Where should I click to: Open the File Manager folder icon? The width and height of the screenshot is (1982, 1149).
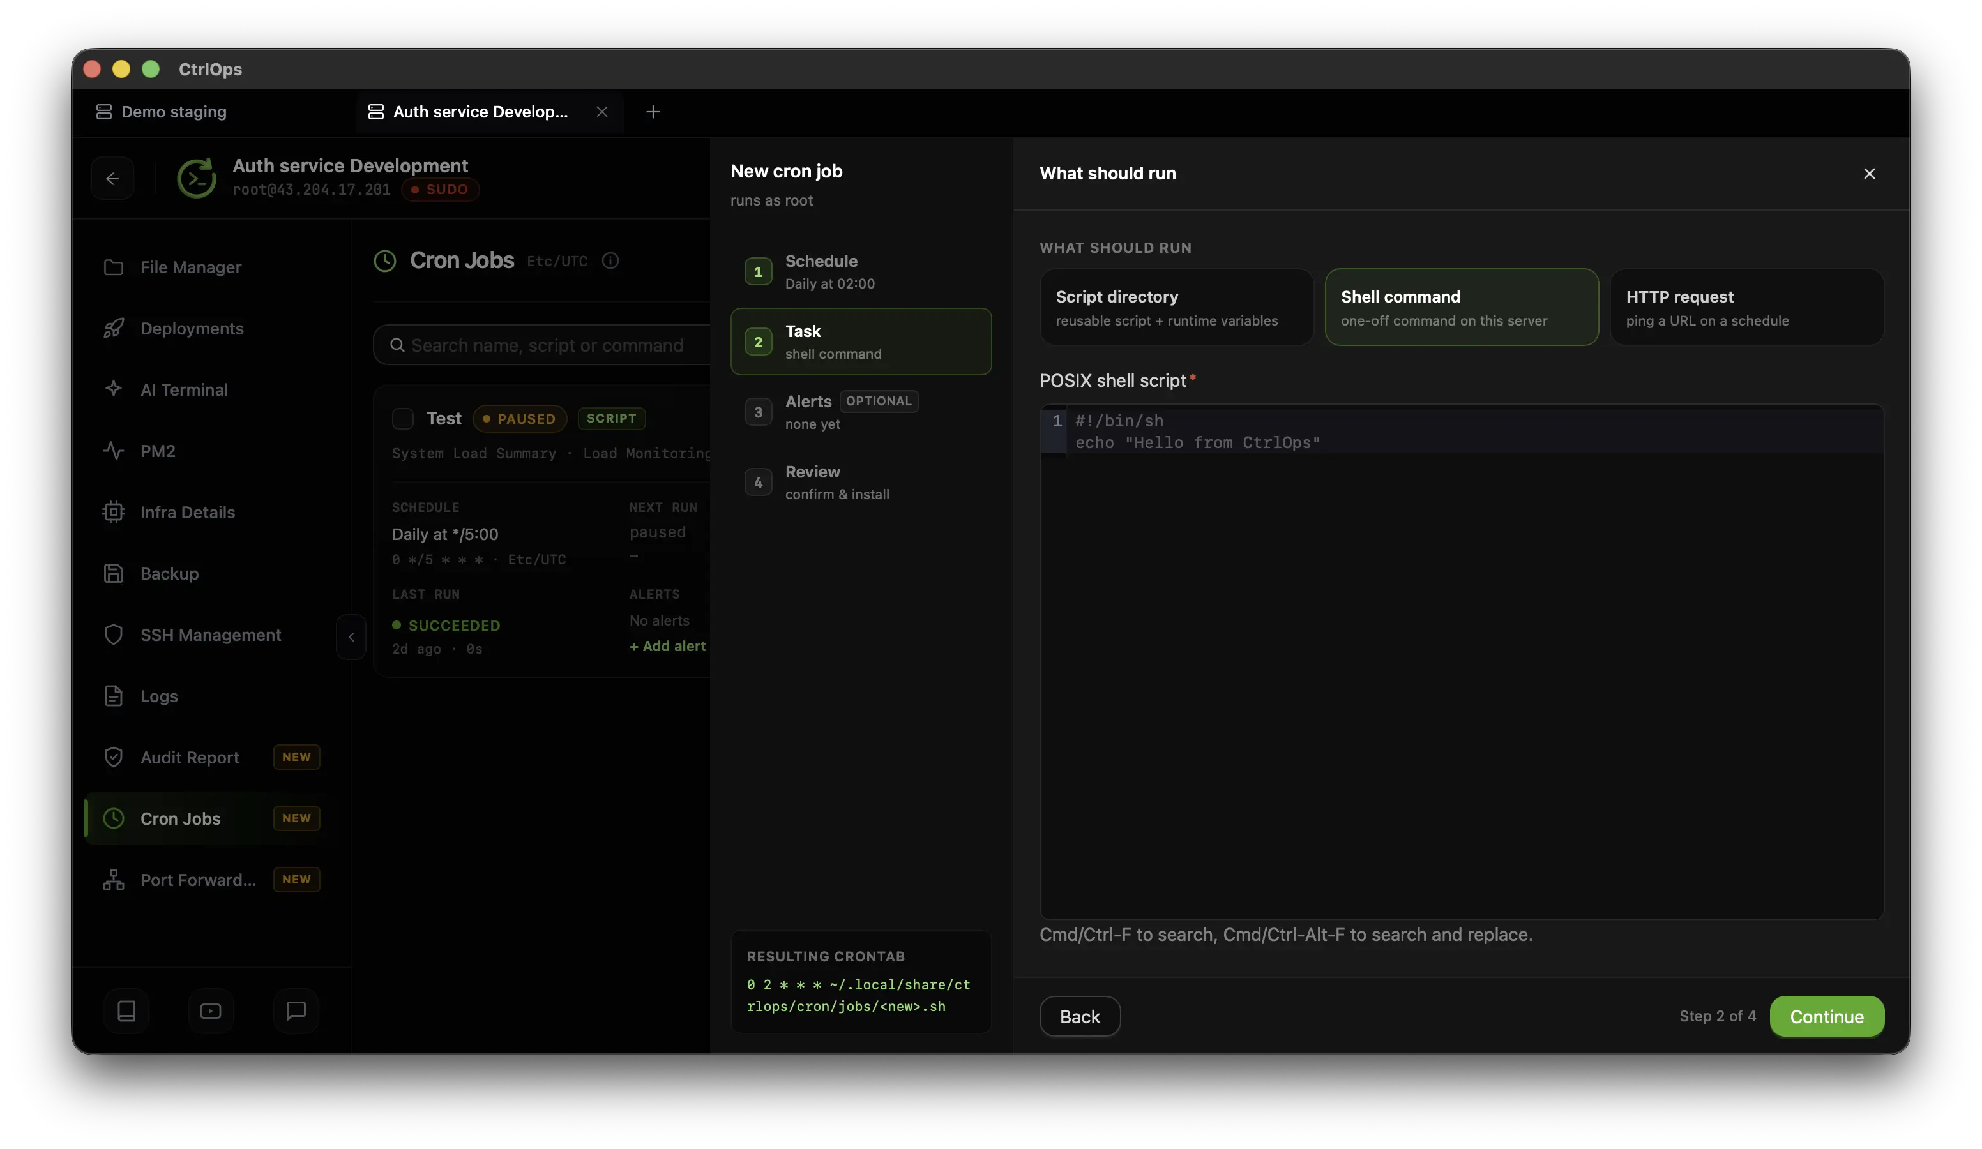pos(113,267)
